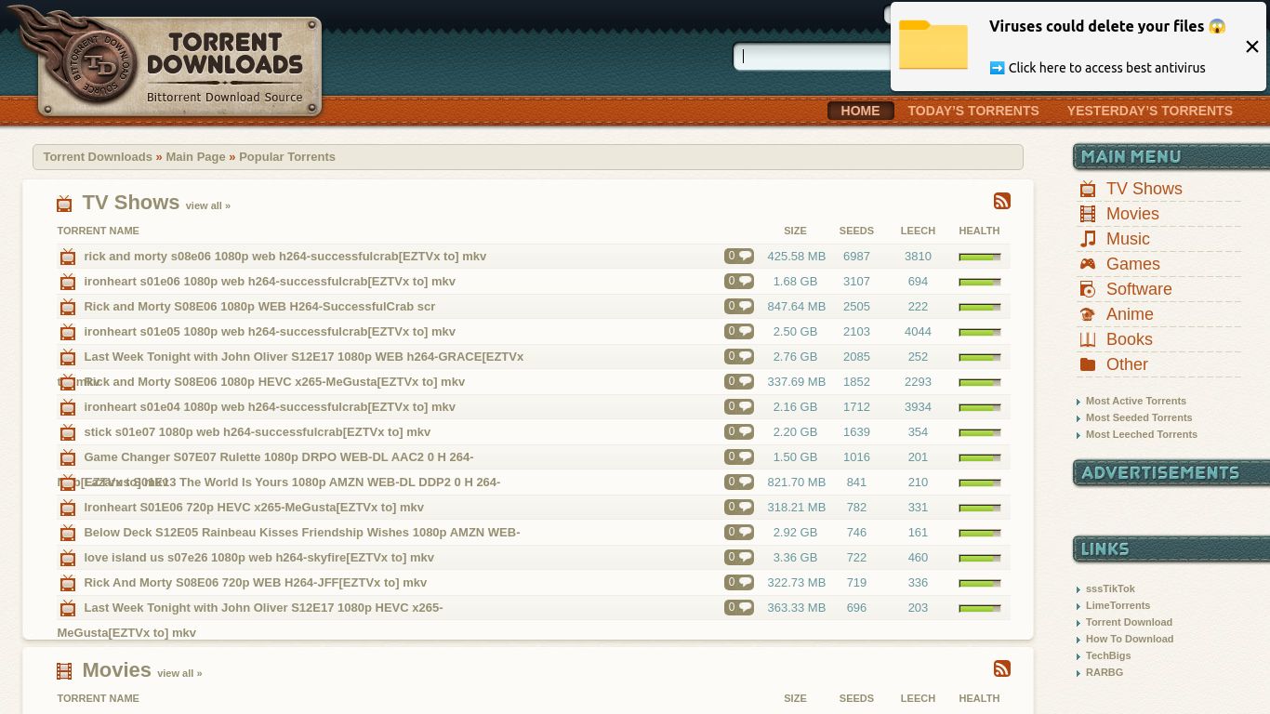Click comment bubble for rick and morty s08e06 1080p 425.58 MB
1270x714 pixels.
(739, 257)
